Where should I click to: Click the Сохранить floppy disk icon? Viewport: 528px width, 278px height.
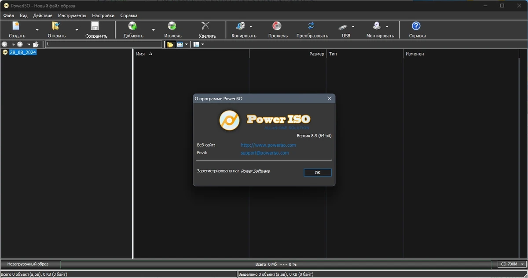95,26
